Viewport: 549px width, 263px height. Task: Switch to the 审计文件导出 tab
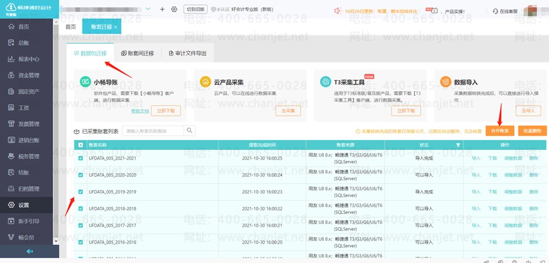point(187,54)
